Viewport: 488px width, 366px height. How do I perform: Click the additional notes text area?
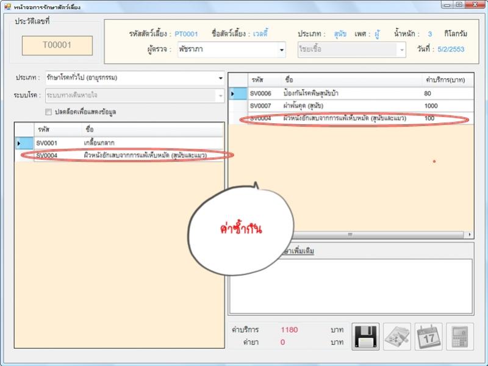pyautogui.click(x=351, y=286)
